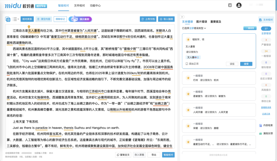Open the 校对类型 selector
Viewport: 277px width, 161px height.
point(27,19)
